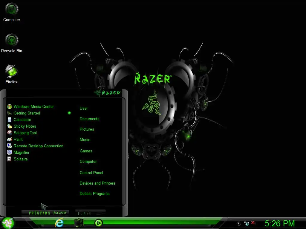Click the Remote Desktop Connection icon
Viewport: 306px width, 229px height.
click(x=10, y=146)
